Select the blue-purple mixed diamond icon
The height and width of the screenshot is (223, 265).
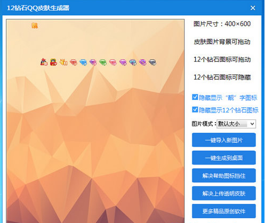click(x=133, y=63)
